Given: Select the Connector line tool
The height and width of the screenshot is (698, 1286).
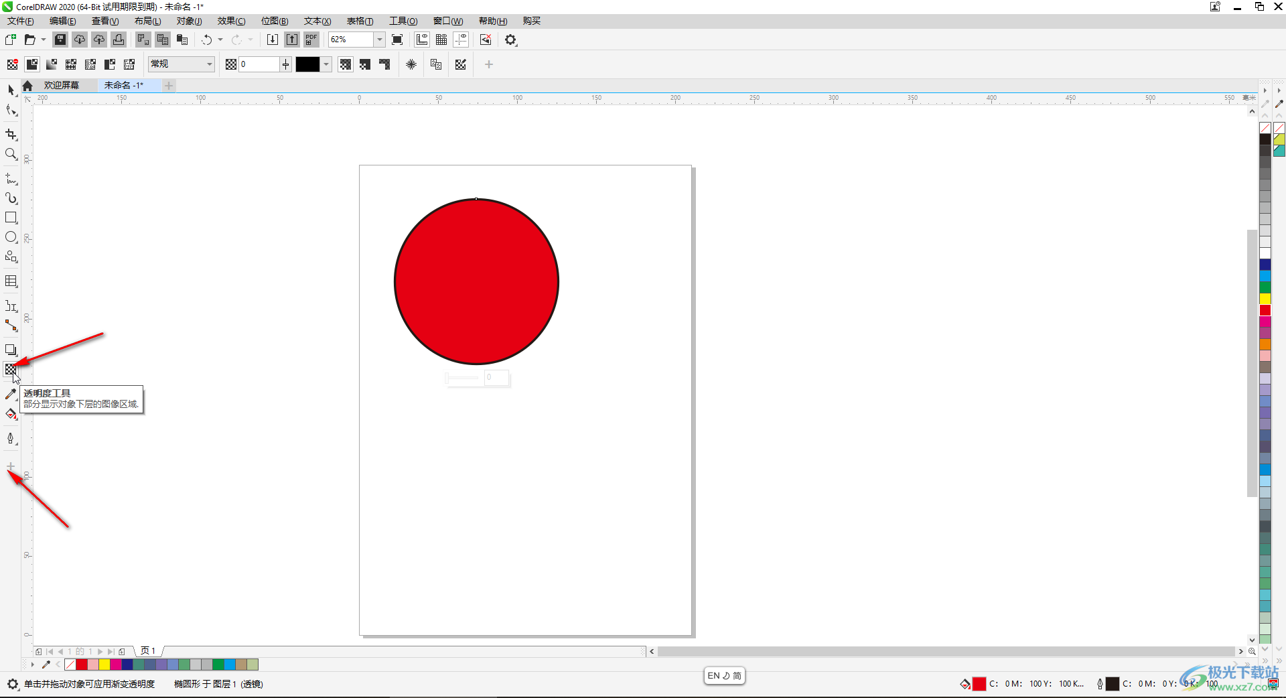Looking at the screenshot, I should click(x=11, y=326).
